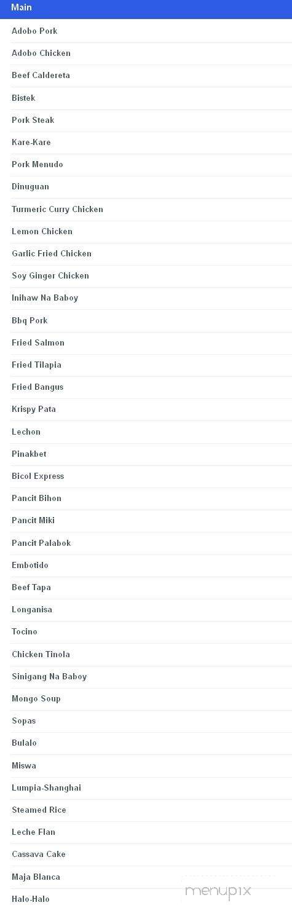292x916 pixels.
Task: Click the menupix watermark logo
Action: (x=218, y=891)
